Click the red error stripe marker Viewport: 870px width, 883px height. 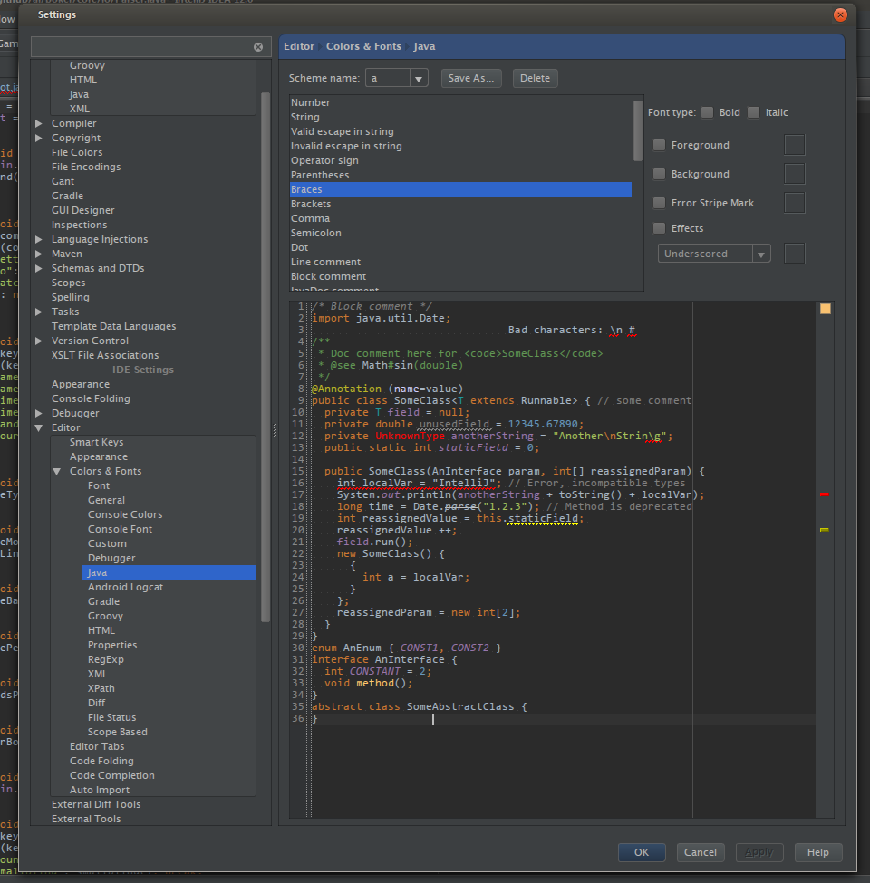(x=825, y=494)
